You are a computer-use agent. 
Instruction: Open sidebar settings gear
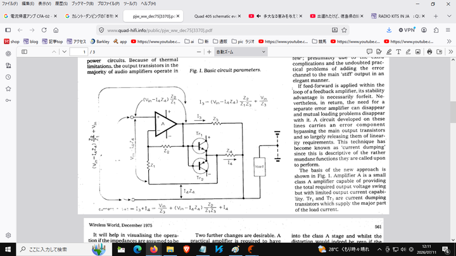8,235
